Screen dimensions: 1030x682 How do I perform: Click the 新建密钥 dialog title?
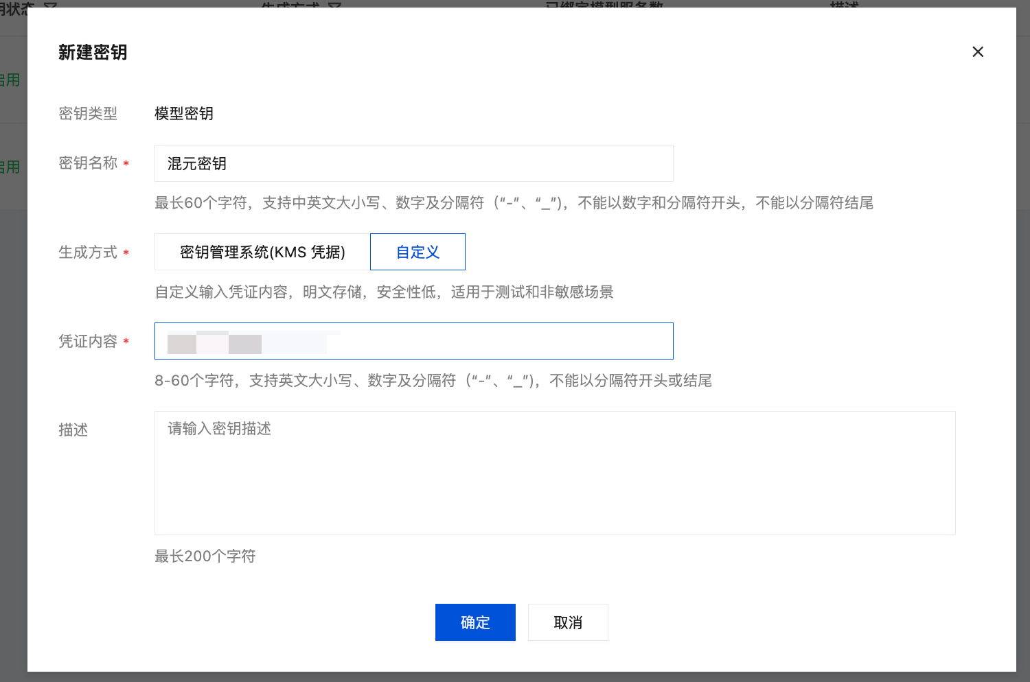tap(93, 53)
